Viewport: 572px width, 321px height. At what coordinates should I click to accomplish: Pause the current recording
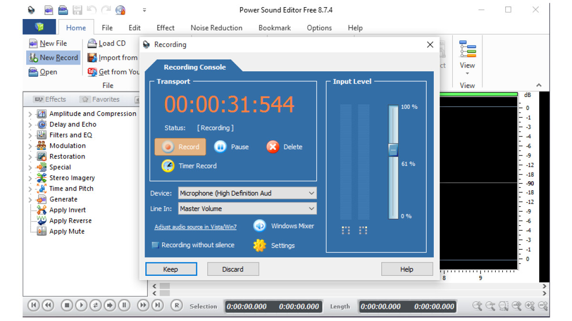pos(232,147)
